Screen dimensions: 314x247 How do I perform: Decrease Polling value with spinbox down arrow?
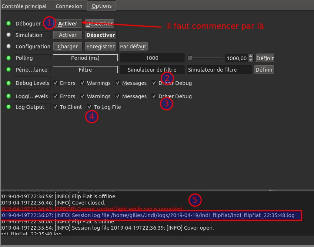tap(251, 60)
